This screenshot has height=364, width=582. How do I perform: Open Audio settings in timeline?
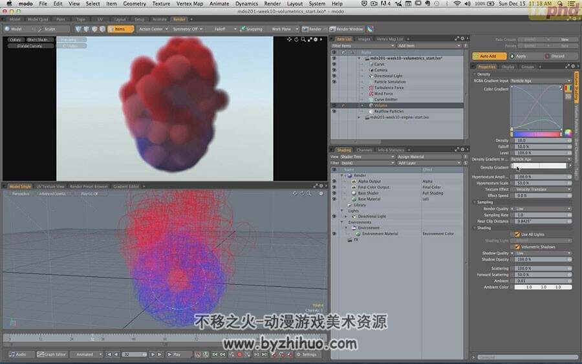[18, 354]
